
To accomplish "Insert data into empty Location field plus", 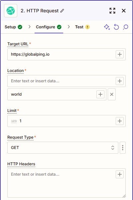I will 120,81.
